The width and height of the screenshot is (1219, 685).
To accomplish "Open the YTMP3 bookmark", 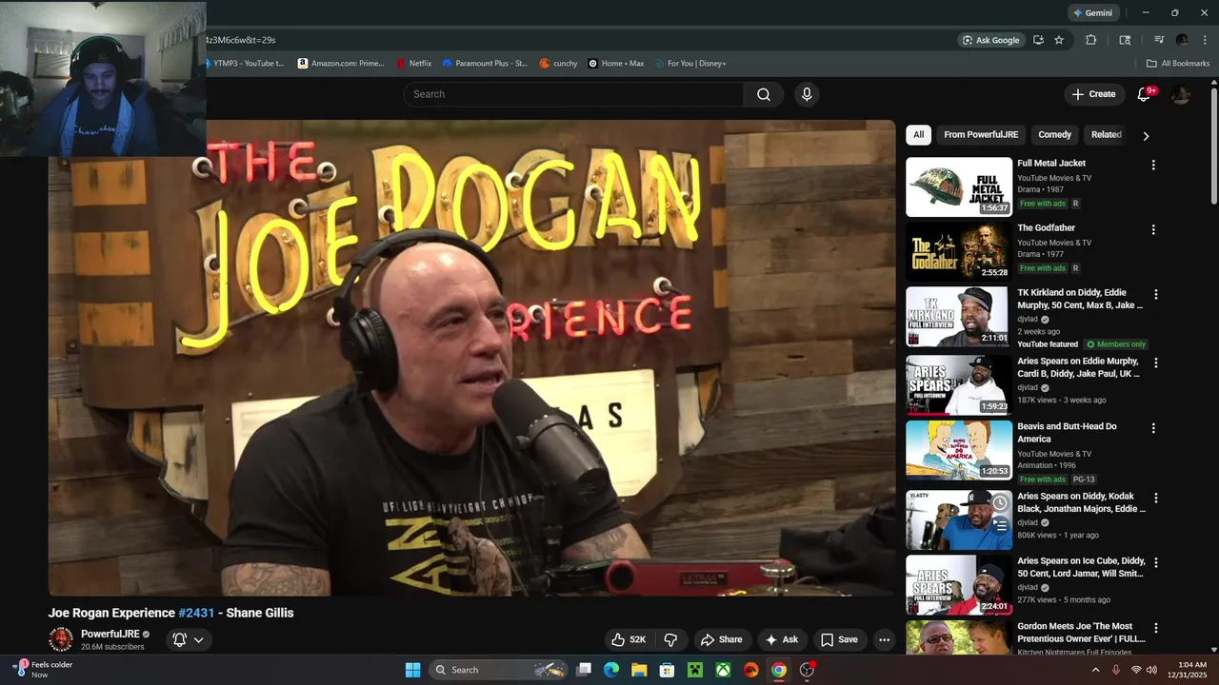I will point(244,64).
